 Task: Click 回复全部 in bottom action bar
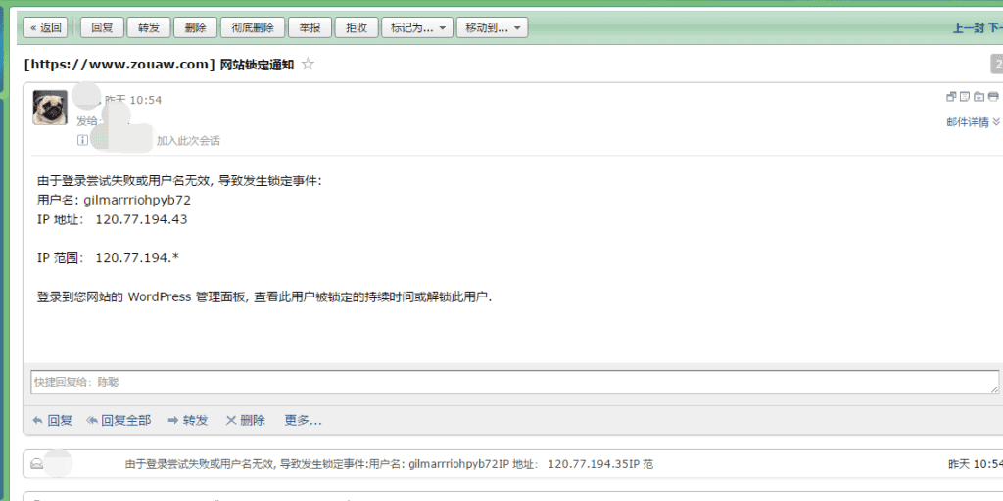pos(119,420)
